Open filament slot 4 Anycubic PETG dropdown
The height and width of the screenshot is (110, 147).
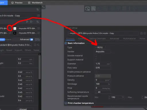(27, 33)
